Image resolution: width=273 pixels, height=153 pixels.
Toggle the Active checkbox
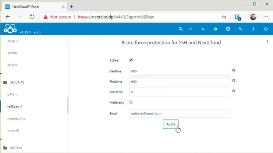(x=131, y=60)
